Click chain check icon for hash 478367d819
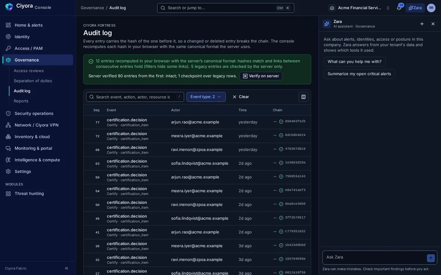441x275 pixels. point(281,149)
